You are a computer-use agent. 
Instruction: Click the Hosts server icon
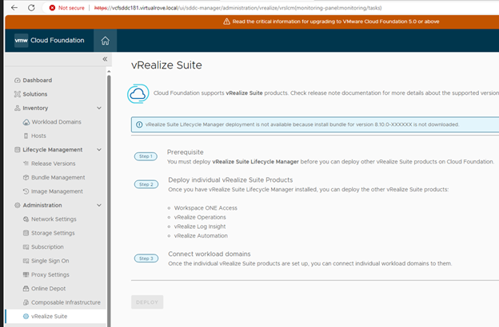point(26,136)
